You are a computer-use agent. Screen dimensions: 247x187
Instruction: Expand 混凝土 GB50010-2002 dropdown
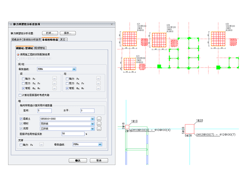93,119
